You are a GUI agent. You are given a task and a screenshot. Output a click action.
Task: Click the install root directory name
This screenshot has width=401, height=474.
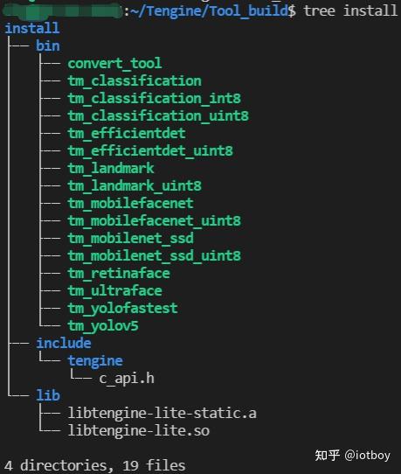click(32, 28)
